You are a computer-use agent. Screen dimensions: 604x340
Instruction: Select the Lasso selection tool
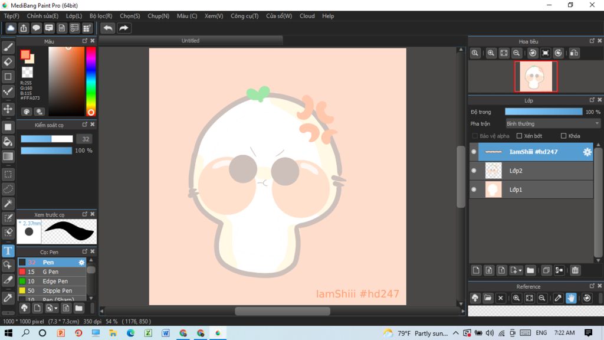pos(8,189)
